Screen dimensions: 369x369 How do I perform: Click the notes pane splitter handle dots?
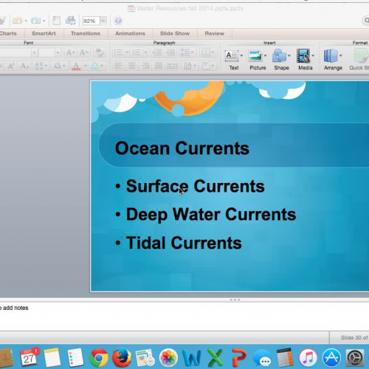(235, 300)
